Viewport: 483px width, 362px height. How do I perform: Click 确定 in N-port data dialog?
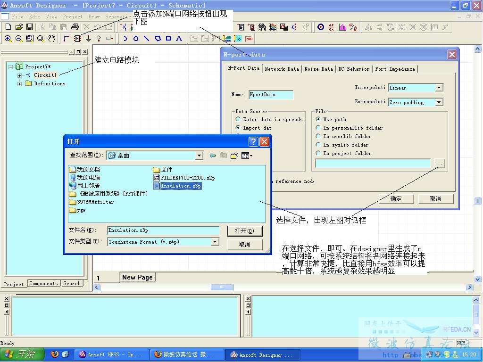tap(396, 199)
